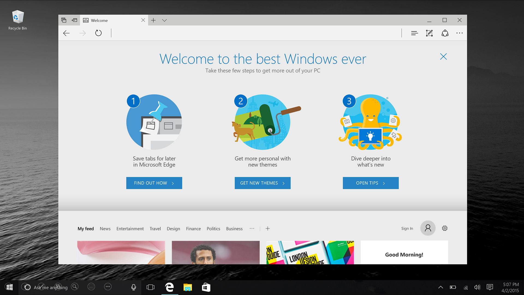Open the Store from taskbar
The height and width of the screenshot is (295, 524).
pos(206,287)
